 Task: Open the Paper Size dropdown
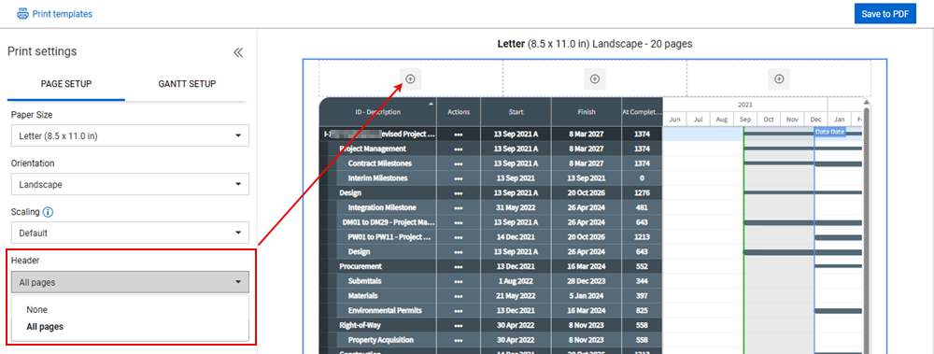(130, 135)
